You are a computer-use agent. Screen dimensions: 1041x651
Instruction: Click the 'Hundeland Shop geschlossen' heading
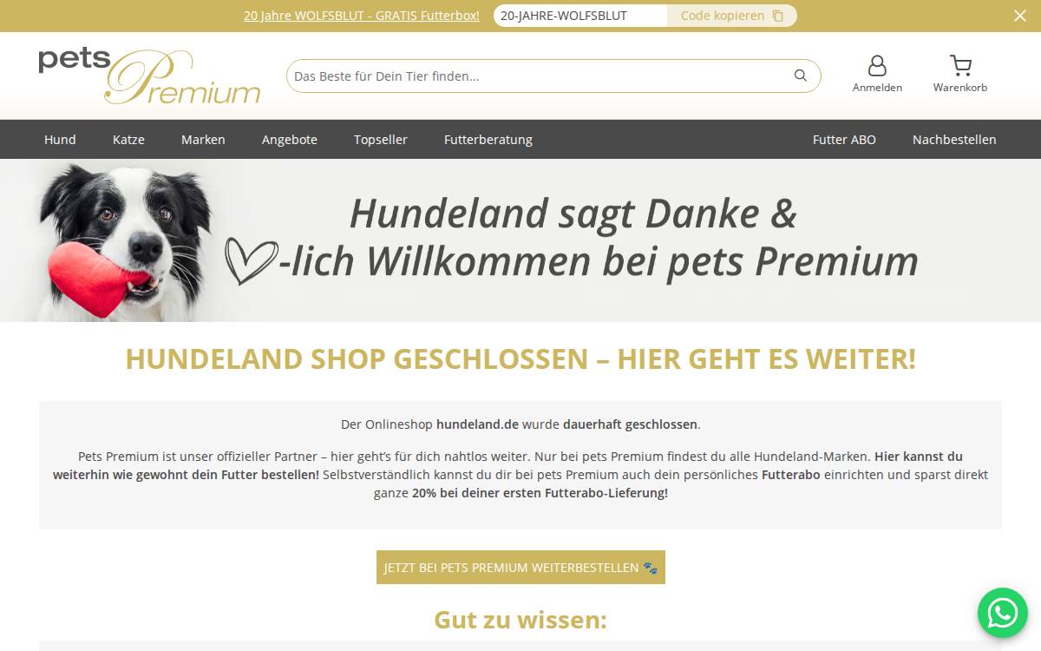click(x=520, y=358)
